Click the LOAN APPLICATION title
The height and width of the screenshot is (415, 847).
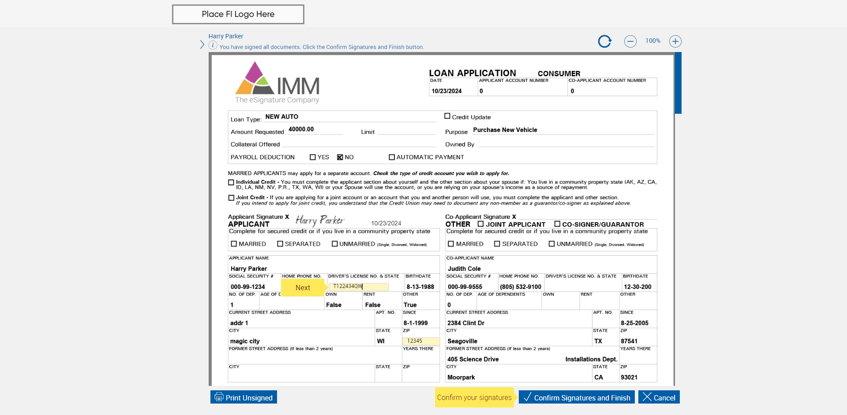(x=472, y=73)
